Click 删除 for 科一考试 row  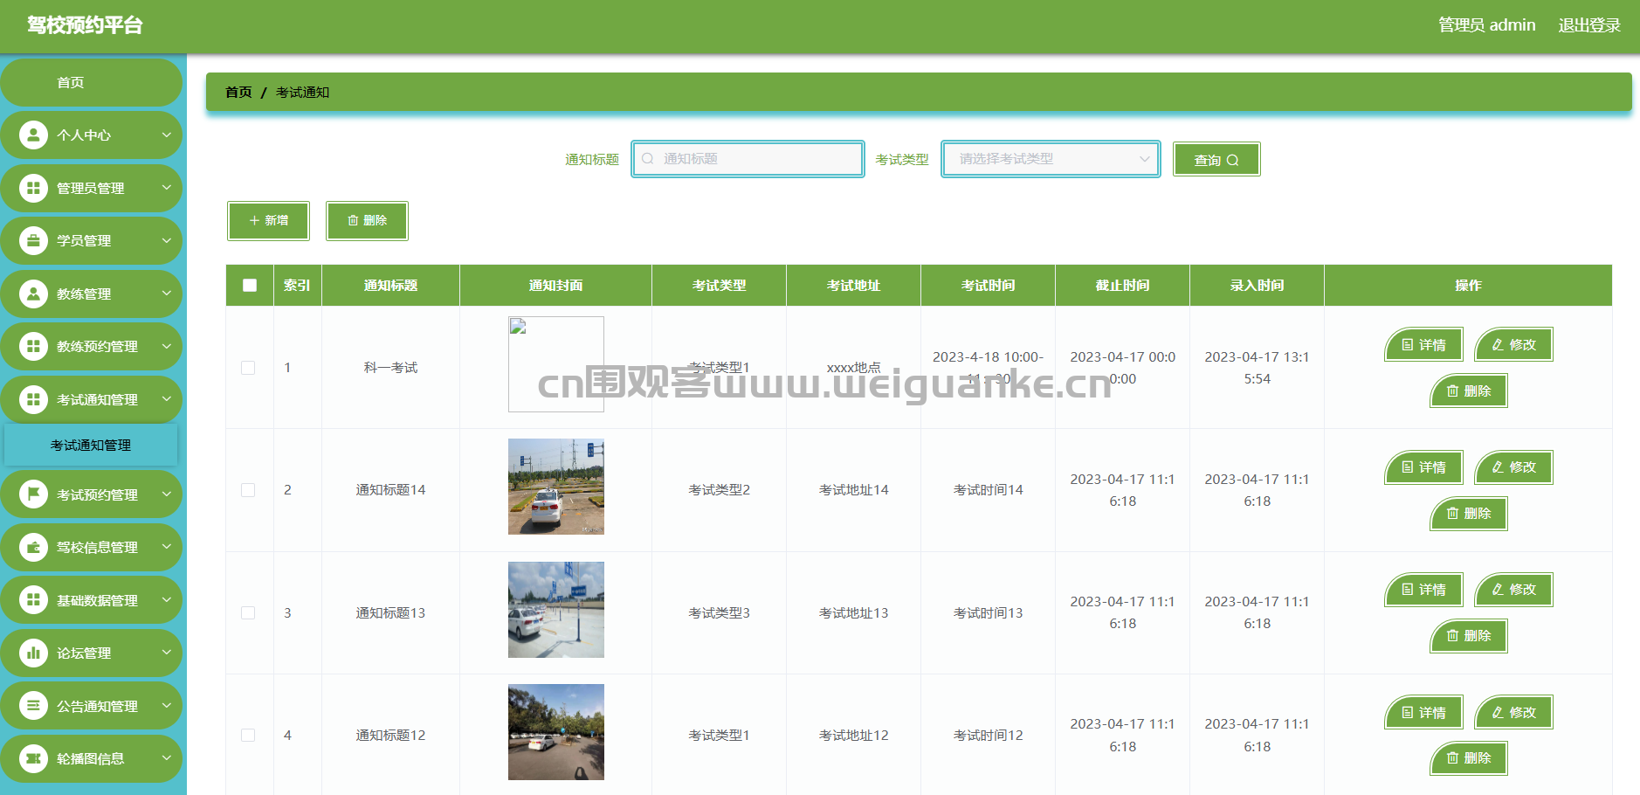(x=1469, y=391)
